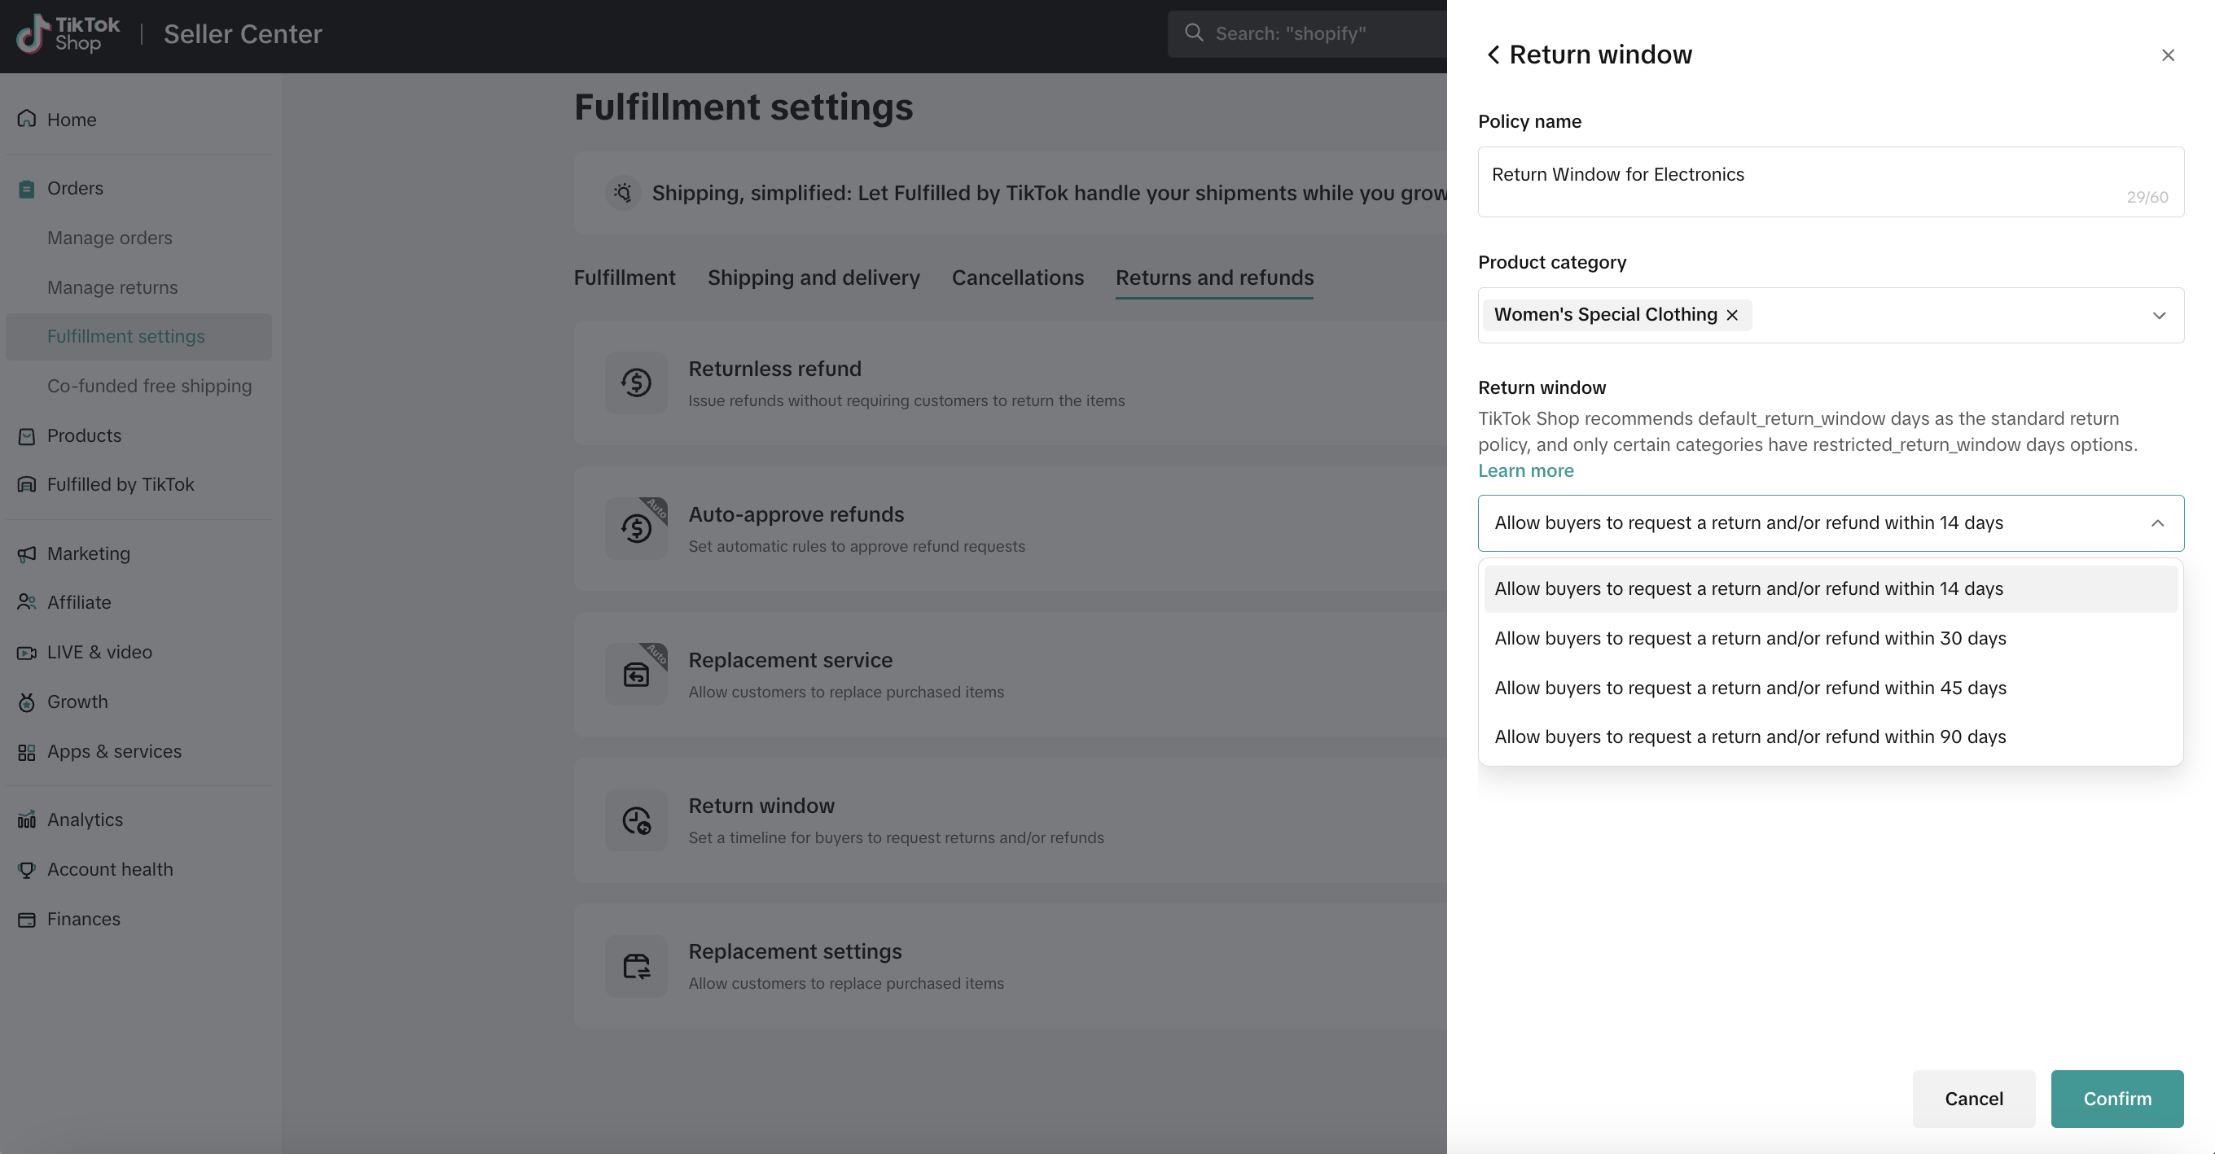Open the Learn more link

point(1525,471)
